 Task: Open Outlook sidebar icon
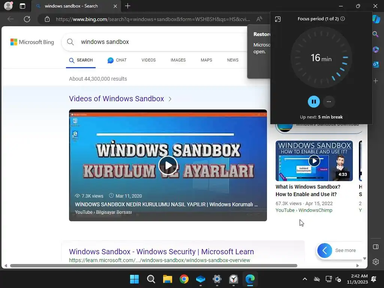(376, 64)
